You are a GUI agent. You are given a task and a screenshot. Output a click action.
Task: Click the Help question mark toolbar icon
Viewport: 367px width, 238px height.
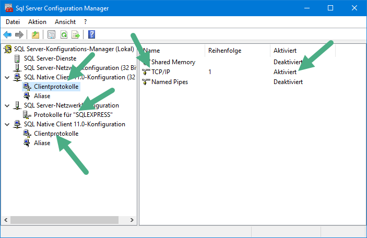pos(91,35)
